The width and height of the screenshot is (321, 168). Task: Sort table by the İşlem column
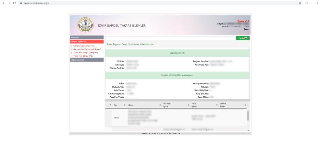pos(144,105)
